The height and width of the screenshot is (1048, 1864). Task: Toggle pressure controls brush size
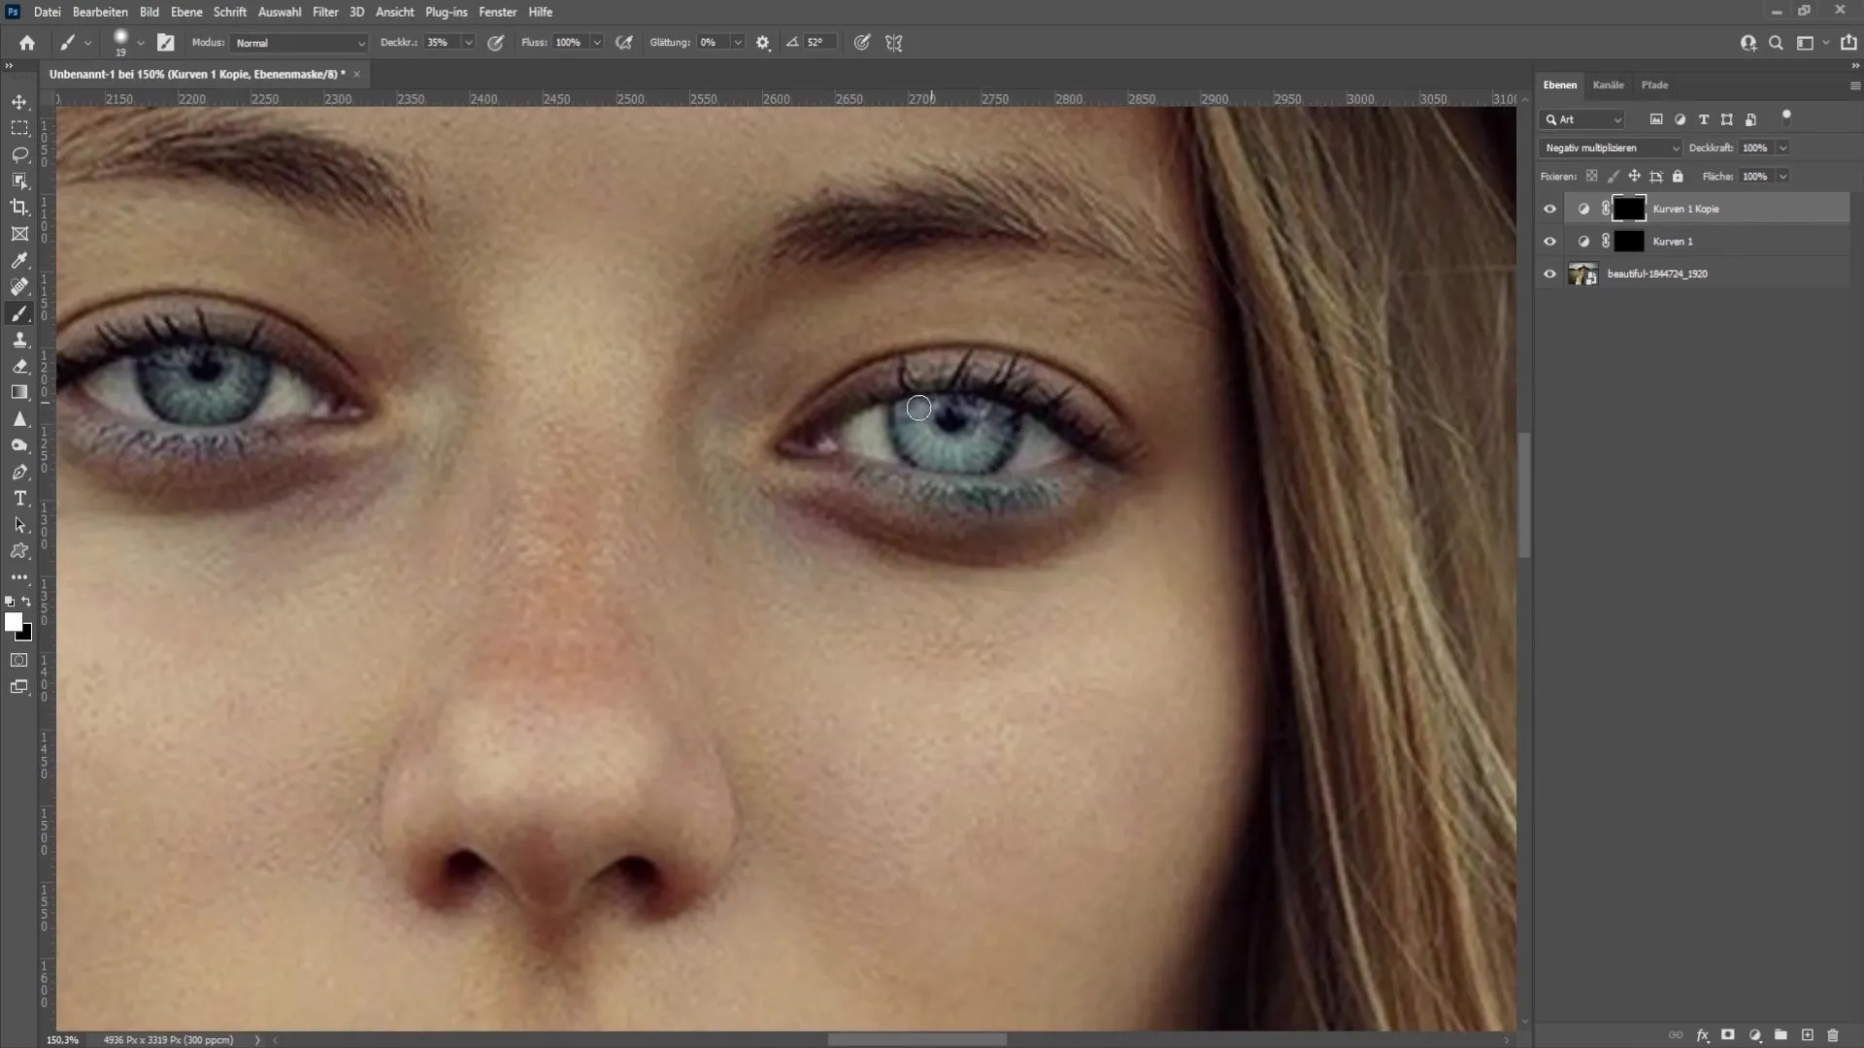click(861, 43)
